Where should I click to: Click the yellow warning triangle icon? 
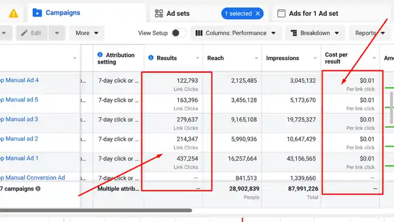click(14, 14)
